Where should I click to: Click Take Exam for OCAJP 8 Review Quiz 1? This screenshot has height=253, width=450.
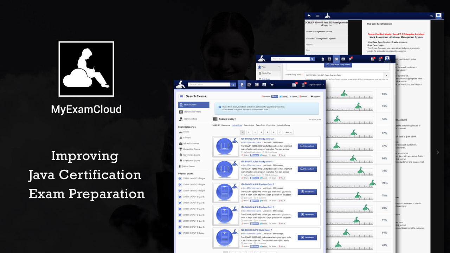coord(307,214)
